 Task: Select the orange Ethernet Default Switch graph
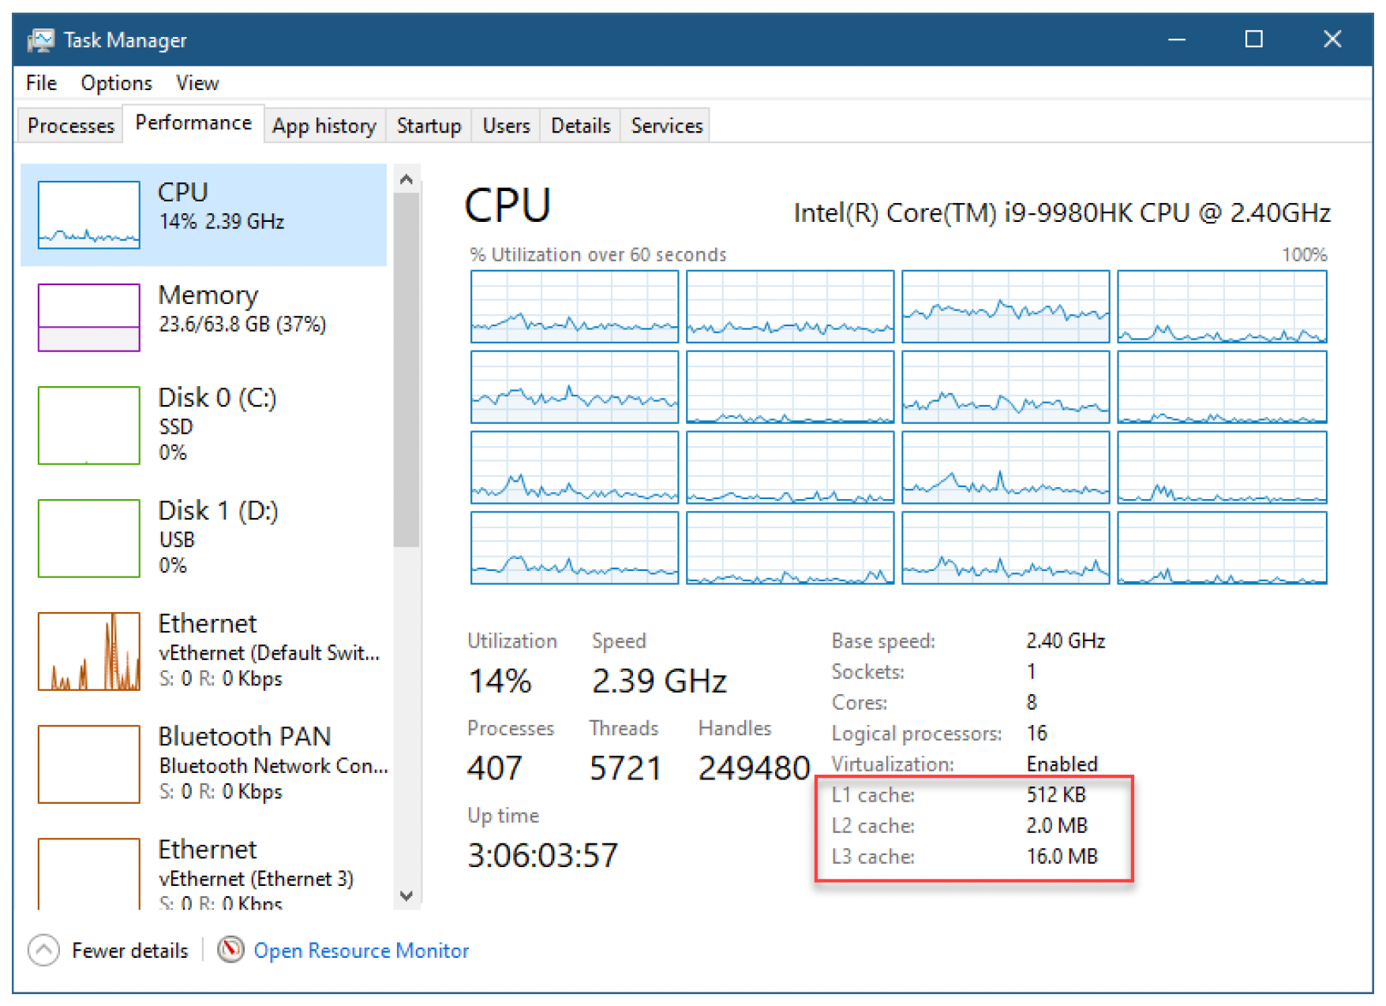pos(89,651)
